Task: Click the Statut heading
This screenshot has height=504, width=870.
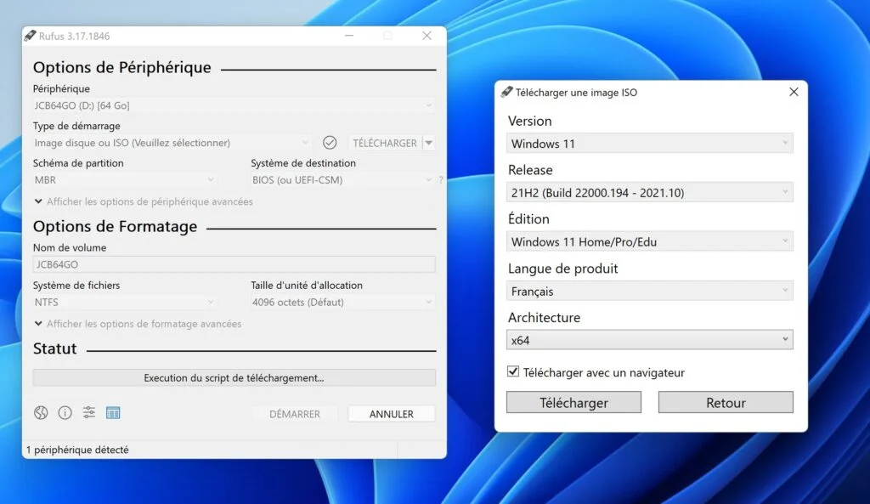Action: click(x=55, y=348)
